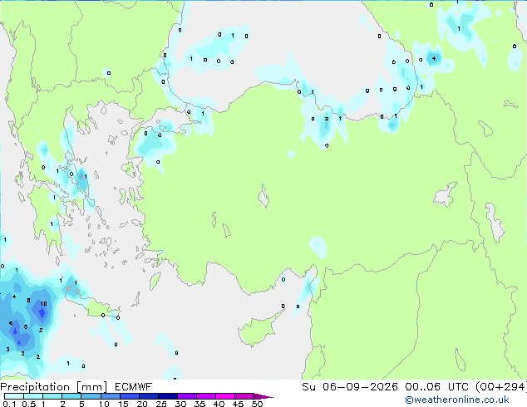
Task: Click the '10' precipitation value on the map
Action: [x=44, y=303]
